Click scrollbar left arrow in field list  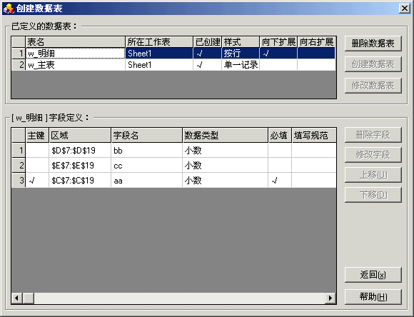[x=17, y=298]
